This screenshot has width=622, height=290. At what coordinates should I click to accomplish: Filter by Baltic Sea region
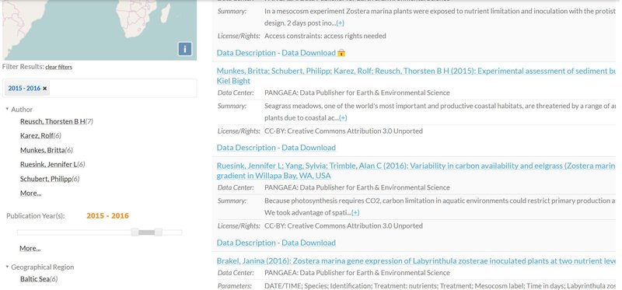tap(35, 279)
